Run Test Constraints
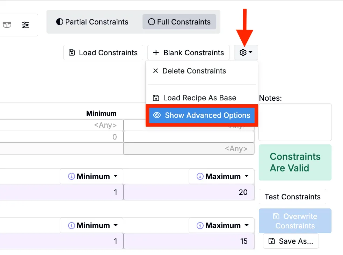343x255 pixels. pyautogui.click(x=292, y=197)
